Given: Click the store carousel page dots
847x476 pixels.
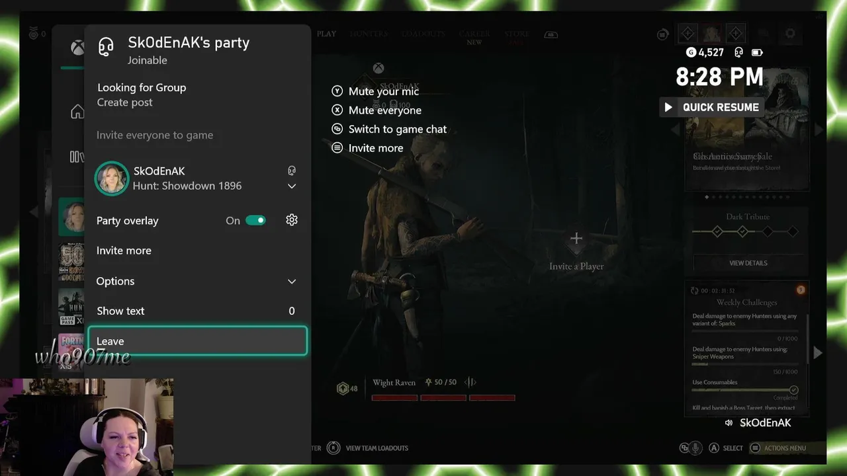Looking at the screenshot, I should pos(746,197).
